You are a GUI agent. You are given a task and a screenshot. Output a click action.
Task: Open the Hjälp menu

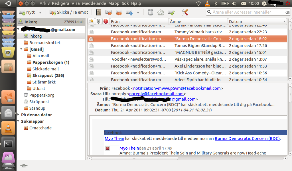136,3
